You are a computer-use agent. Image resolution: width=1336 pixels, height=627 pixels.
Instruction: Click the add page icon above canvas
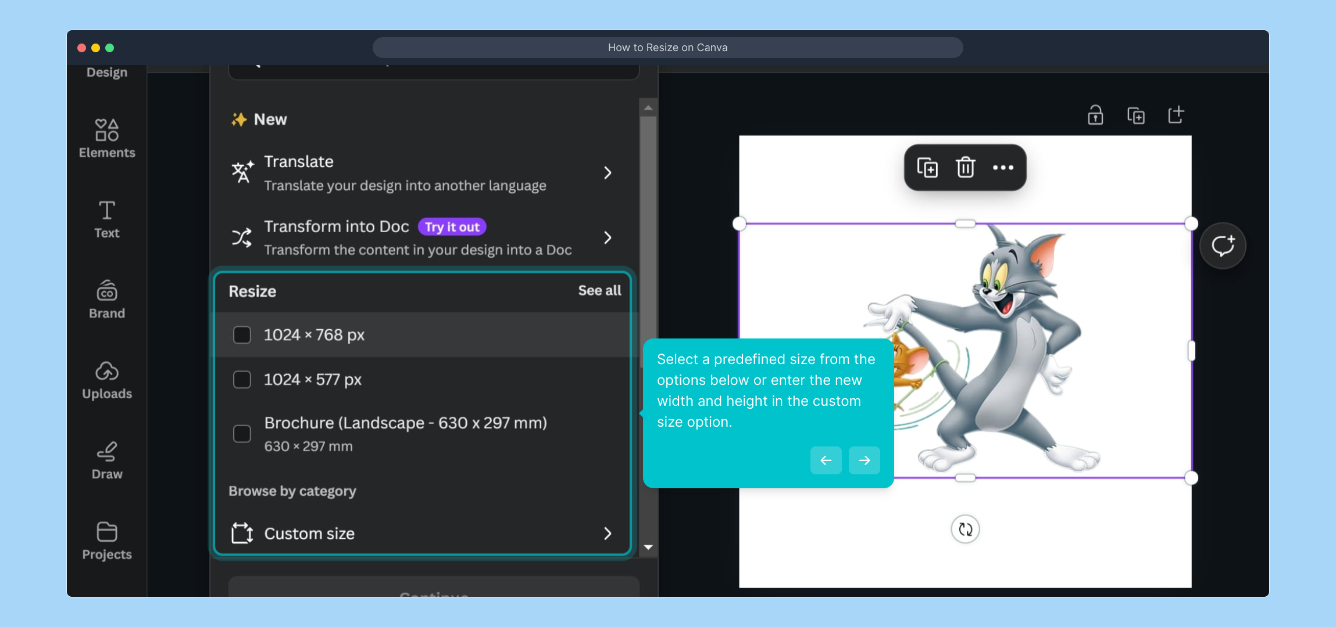(1176, 115)
